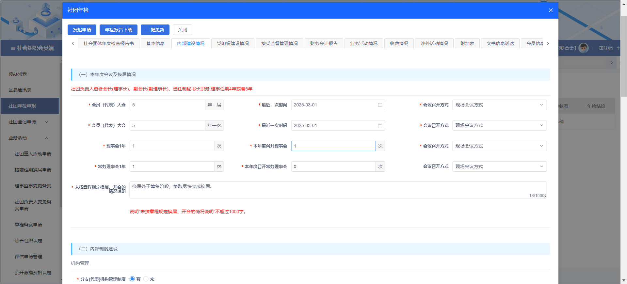Screen dimensions: 627x284
Task: Open 会议召开方式 dropdown for 年一届 row
Action: (499, 105)
